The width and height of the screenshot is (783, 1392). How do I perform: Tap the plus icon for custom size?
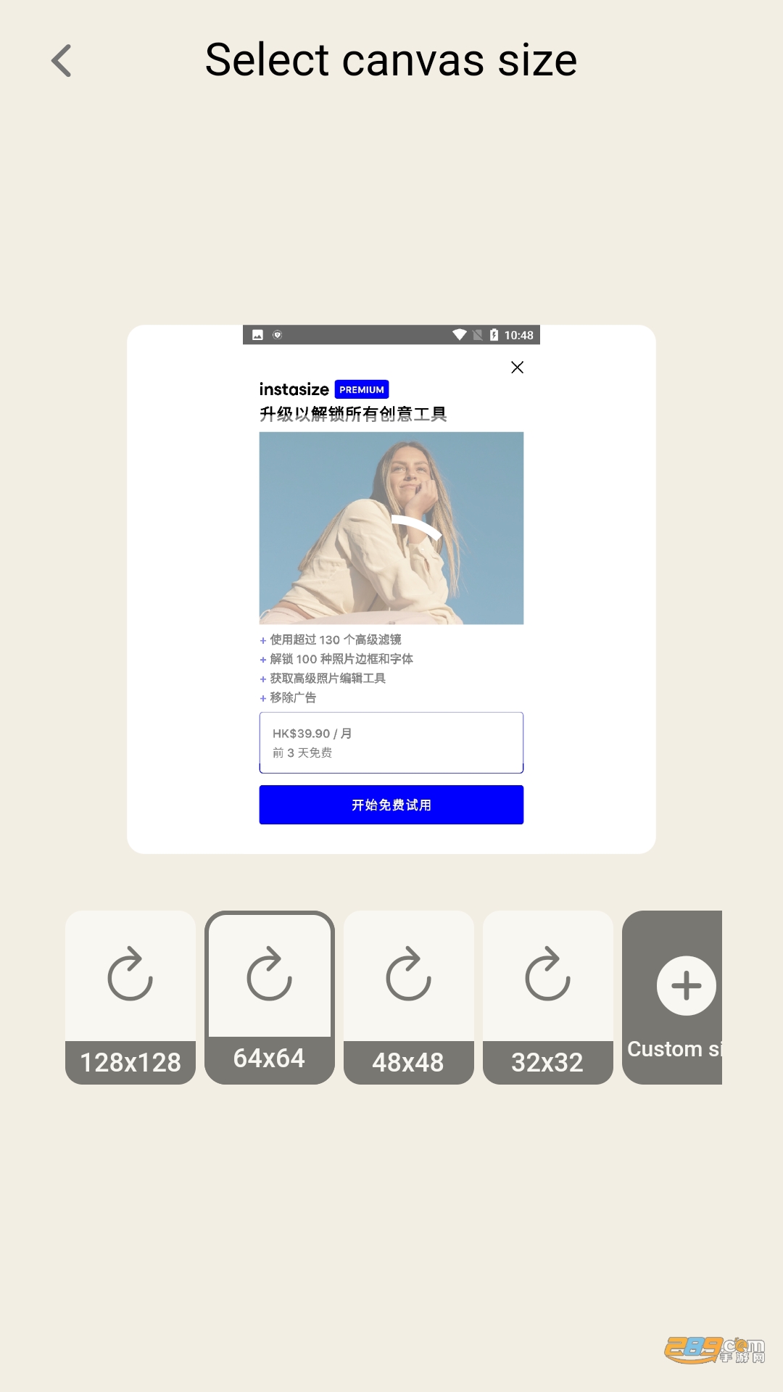point(686,986)
